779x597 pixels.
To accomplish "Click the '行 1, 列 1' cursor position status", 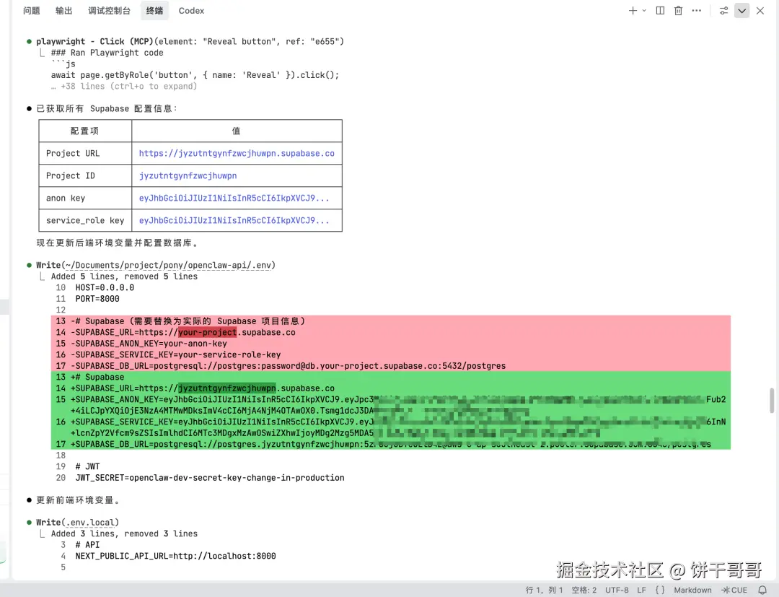I will (544, 590).
